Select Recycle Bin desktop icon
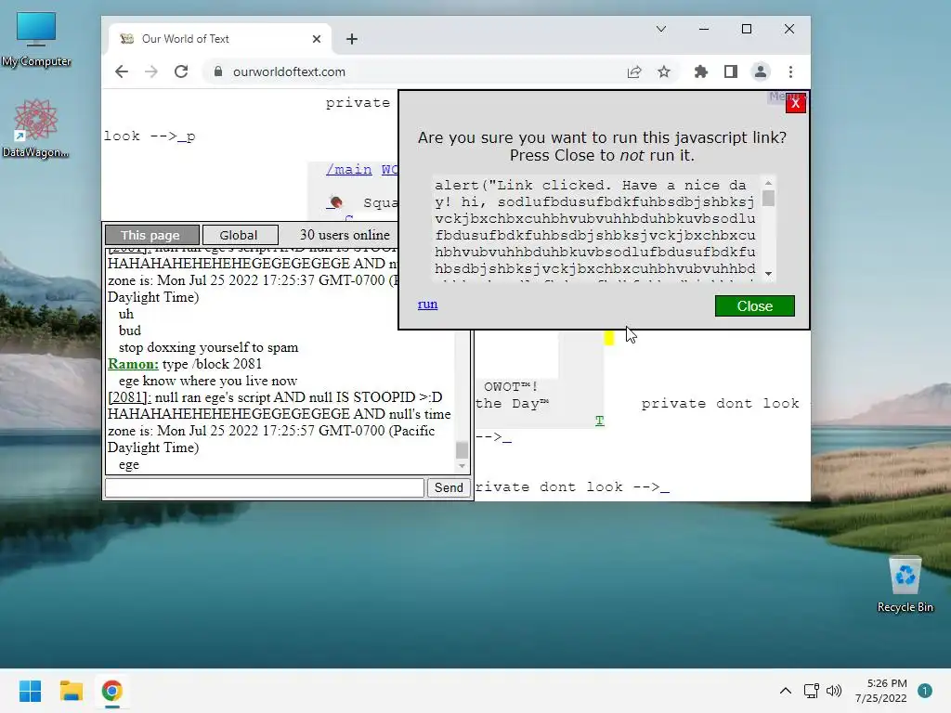The width and height of the screenshot is (951, 713). tap(905, 585)
